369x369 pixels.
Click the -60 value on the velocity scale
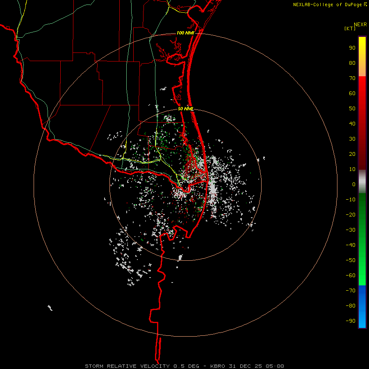coord(351,276)
